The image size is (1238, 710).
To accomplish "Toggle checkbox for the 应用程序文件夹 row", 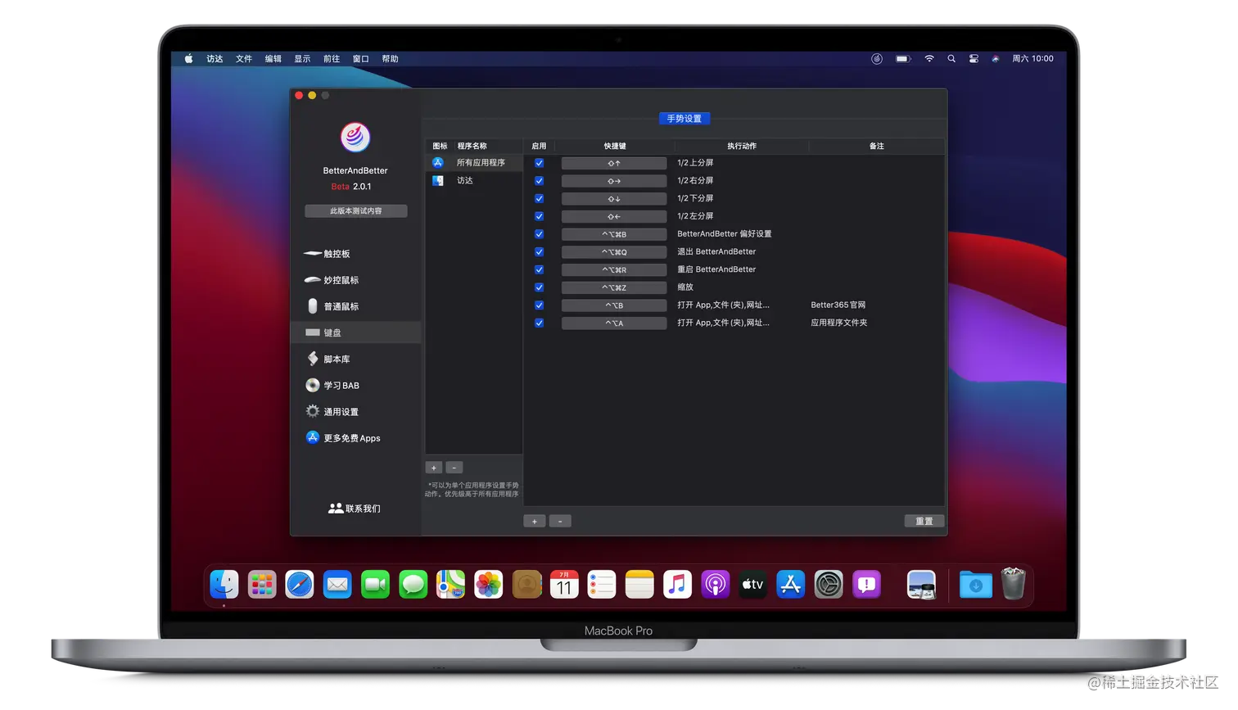I will 539,323.
